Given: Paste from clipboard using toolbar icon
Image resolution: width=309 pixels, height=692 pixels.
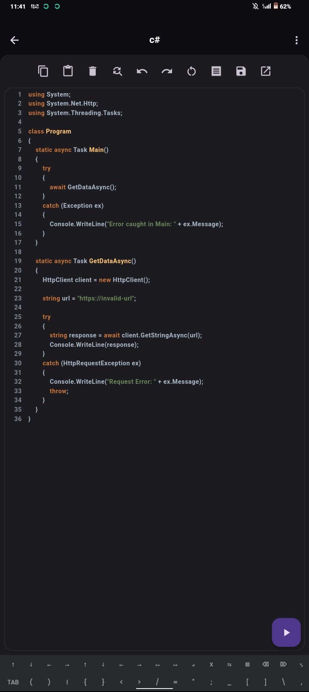Looking at the screenshot, I should (x=68, y=71).
